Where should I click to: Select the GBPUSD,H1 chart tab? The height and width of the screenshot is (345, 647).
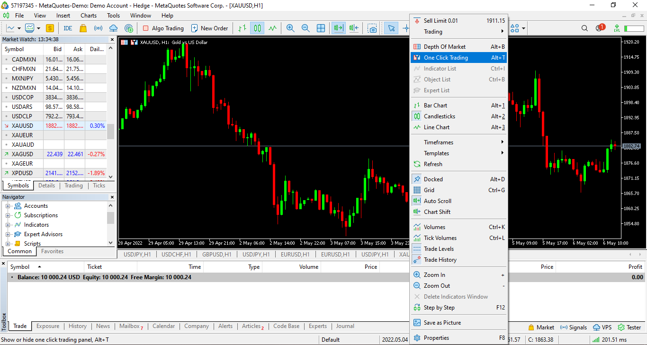click(x=216, y=255)
